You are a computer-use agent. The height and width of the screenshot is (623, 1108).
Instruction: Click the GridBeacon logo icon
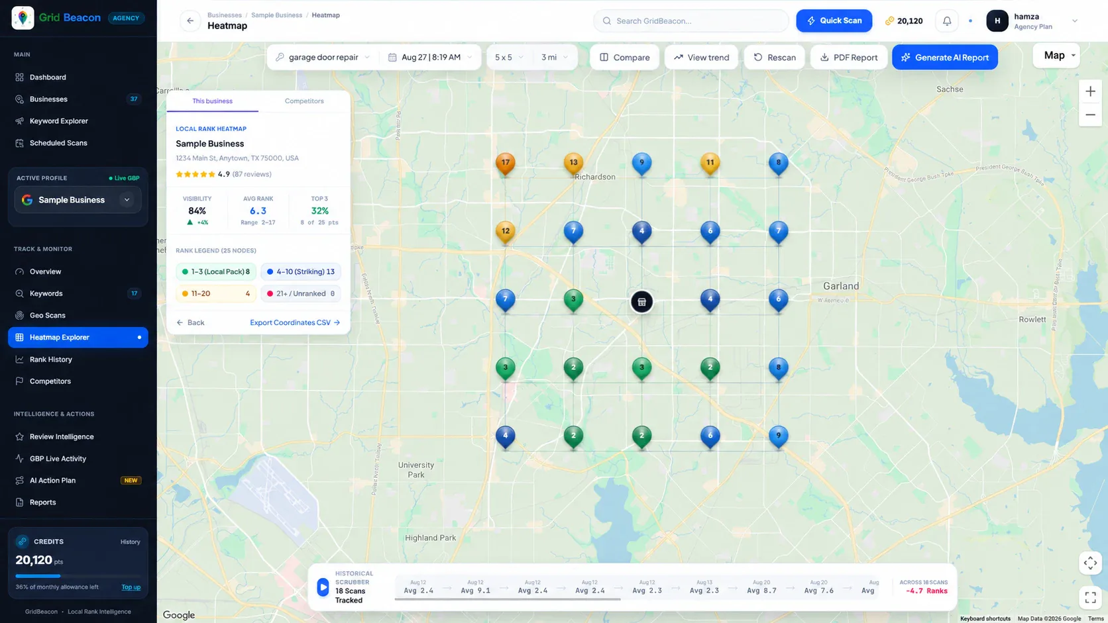coord(23,18)
